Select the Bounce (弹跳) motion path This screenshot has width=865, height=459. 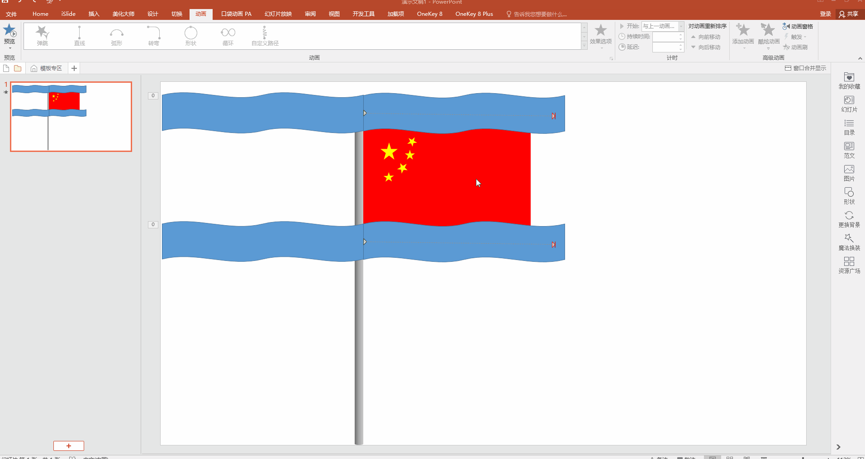click(x=43, y=36)
